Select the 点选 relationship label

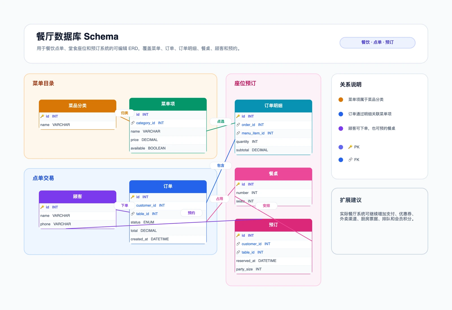pyautogui.click(x=221, y=121)
